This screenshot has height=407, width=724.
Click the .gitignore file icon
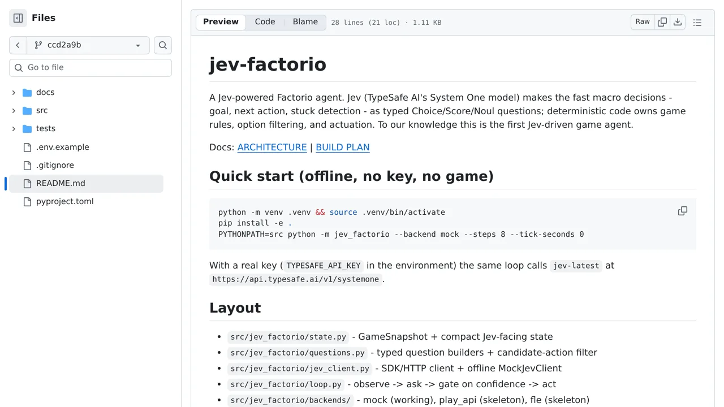(27, 166)
